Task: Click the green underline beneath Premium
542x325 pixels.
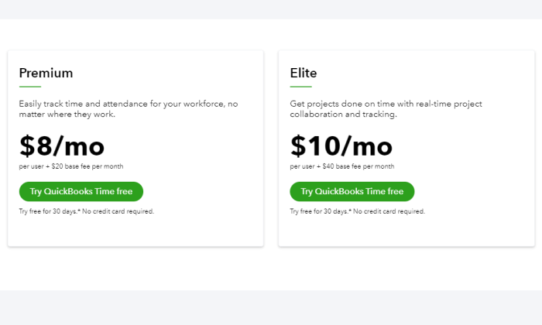Action: point(30,87)
